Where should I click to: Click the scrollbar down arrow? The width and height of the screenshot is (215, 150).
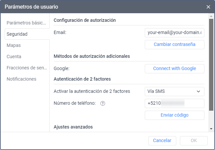(211, 129)
